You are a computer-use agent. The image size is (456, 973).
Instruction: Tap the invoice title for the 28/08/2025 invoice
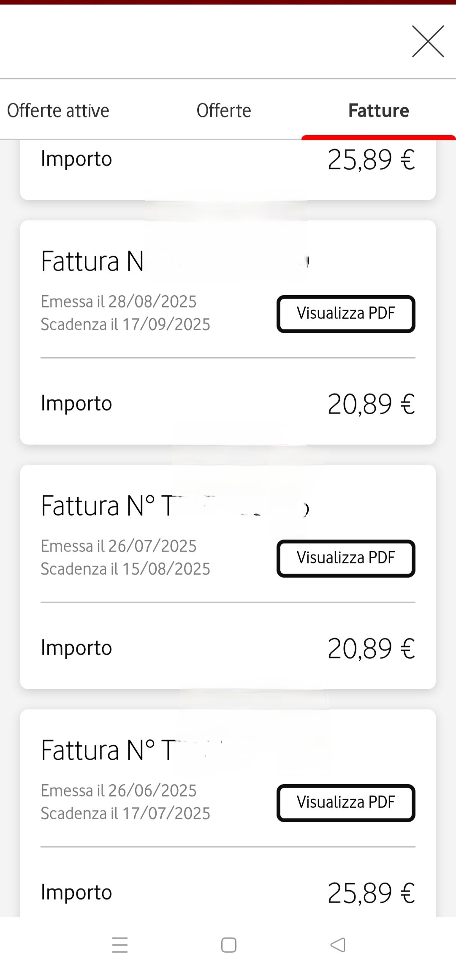pos(93,261)
